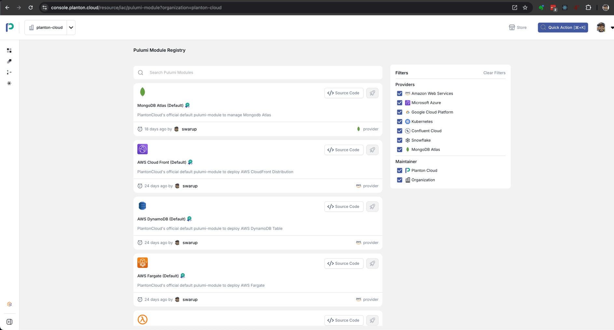Expand the planton-cloud organization dropdown arrow
Screen dimensions: 614x330
point(71,28)
